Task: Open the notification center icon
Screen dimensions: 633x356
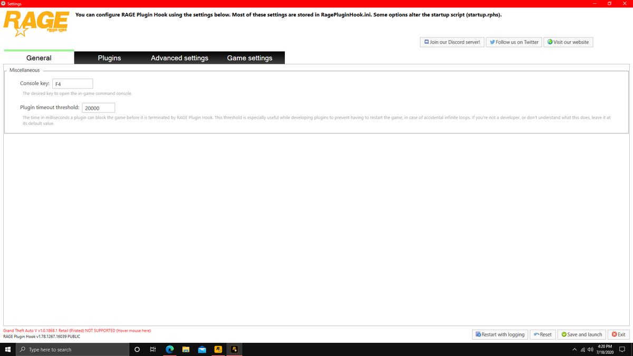Action: pos(622,349)
